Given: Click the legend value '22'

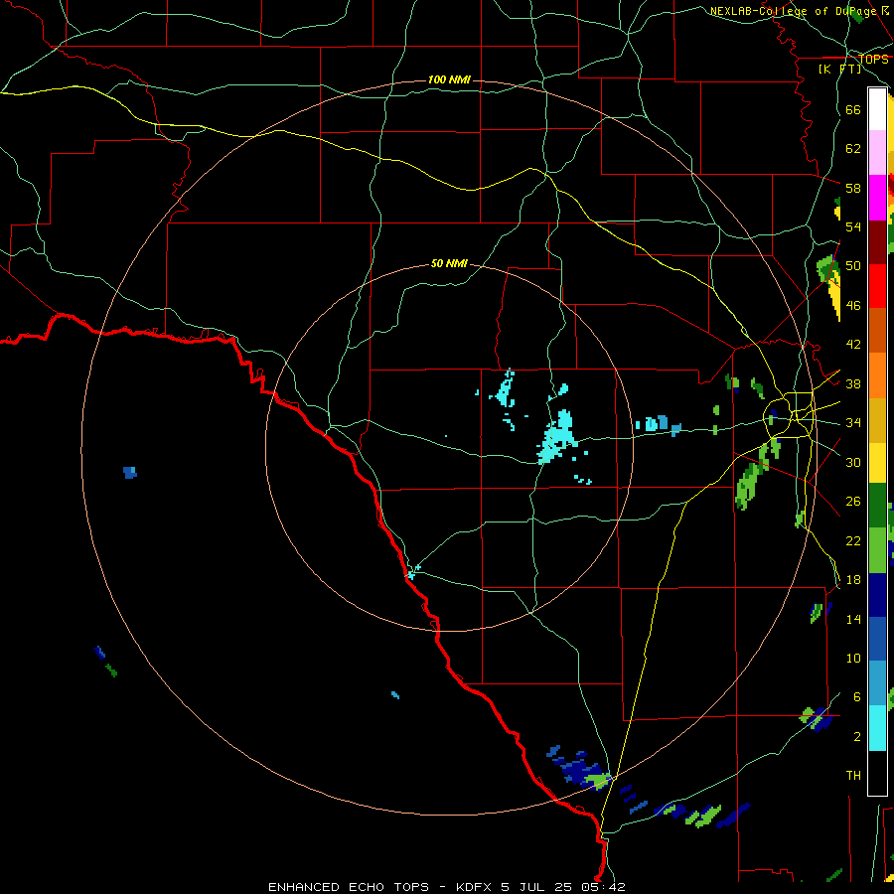Looking at the screenshot, I should point(853,540).
